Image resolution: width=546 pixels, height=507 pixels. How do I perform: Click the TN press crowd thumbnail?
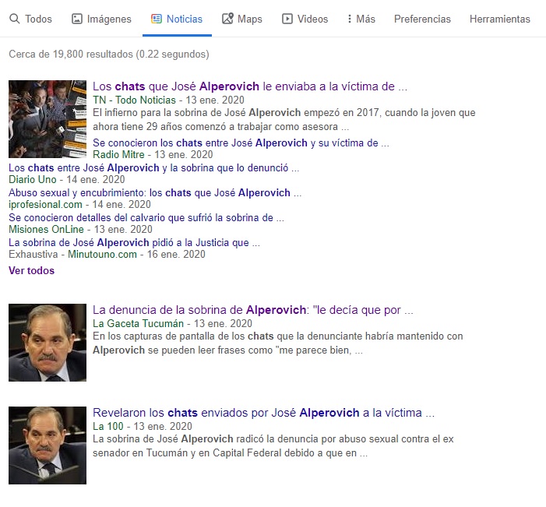[x=48, y=119]
